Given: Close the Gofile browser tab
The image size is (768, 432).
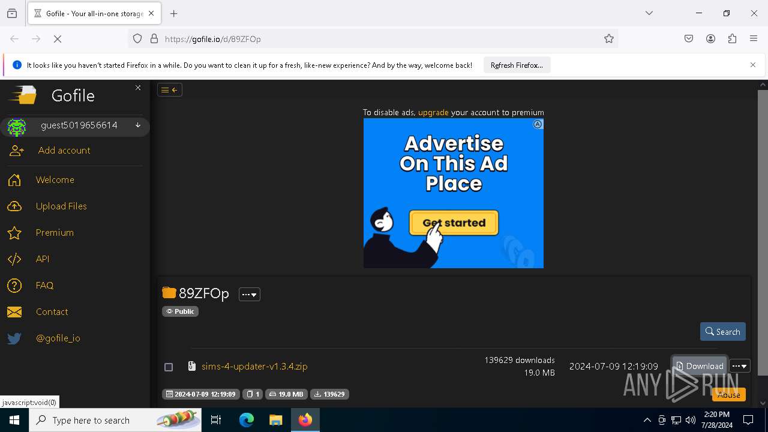Looking at the screenshot, I should click(x=151, y=13).
